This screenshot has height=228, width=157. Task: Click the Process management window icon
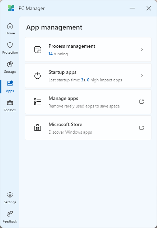pos(38,49)
